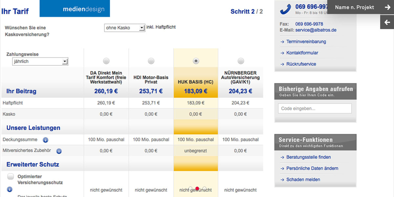
Task: Click '100 Mio. pauschal' in NÜRNBERGER column
Action: [240, 139]
